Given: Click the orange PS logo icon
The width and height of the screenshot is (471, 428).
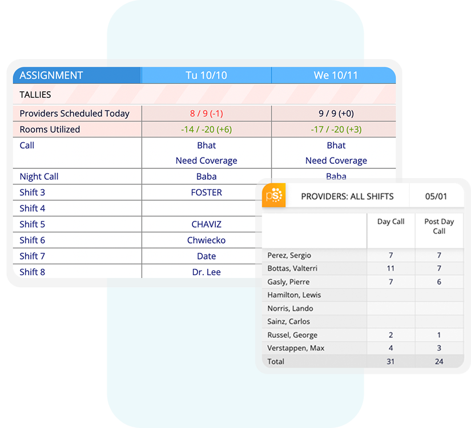Looking at the screenshot, I should [x=273, y=196].
